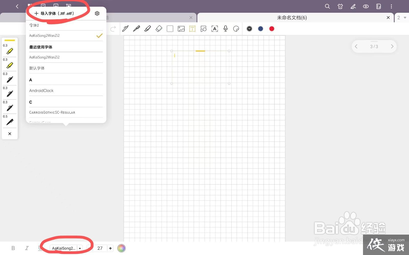Open the three-dot more menu
Screen dimensions: 409x255
pyautogui.click(x=391, y=6)
